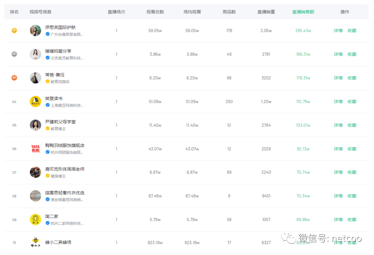The image size is (374, 255).
Task: Click the 商品数 column header
Action: point(229,12)
